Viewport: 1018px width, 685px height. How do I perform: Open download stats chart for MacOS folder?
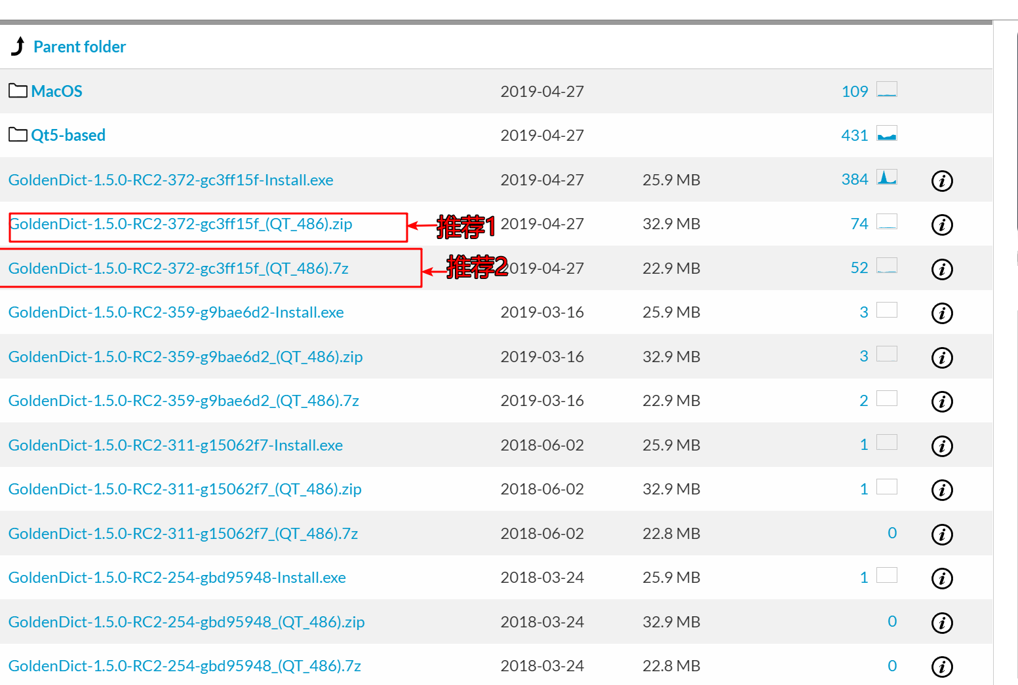pyautogui.click(x=886, y=90)
